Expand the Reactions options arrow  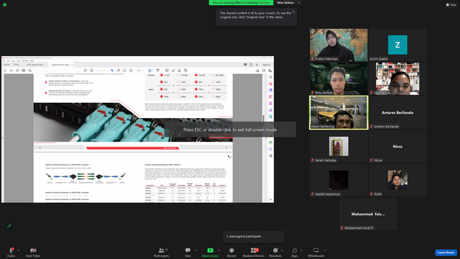click(x=282, y=250)
